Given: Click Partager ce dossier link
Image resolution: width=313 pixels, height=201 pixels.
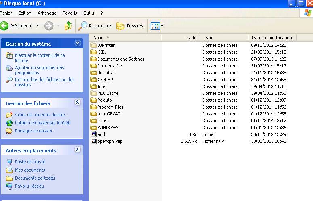Looking at the screenshot, I should (x=34, y=131).
